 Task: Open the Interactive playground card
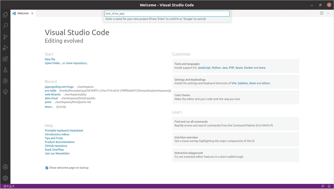(236, 155)
